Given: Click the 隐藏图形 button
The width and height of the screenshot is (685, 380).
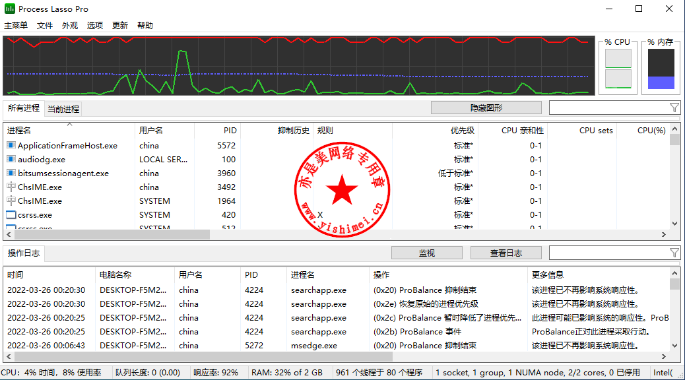Looking at the screenshot, I should [486, 108].
